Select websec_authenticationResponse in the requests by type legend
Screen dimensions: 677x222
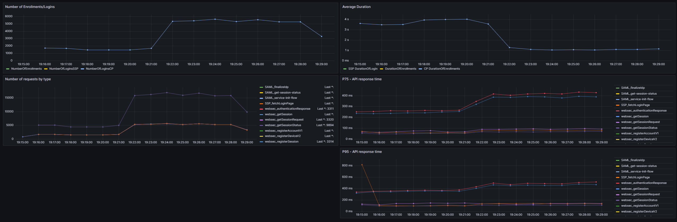(287, 109)
